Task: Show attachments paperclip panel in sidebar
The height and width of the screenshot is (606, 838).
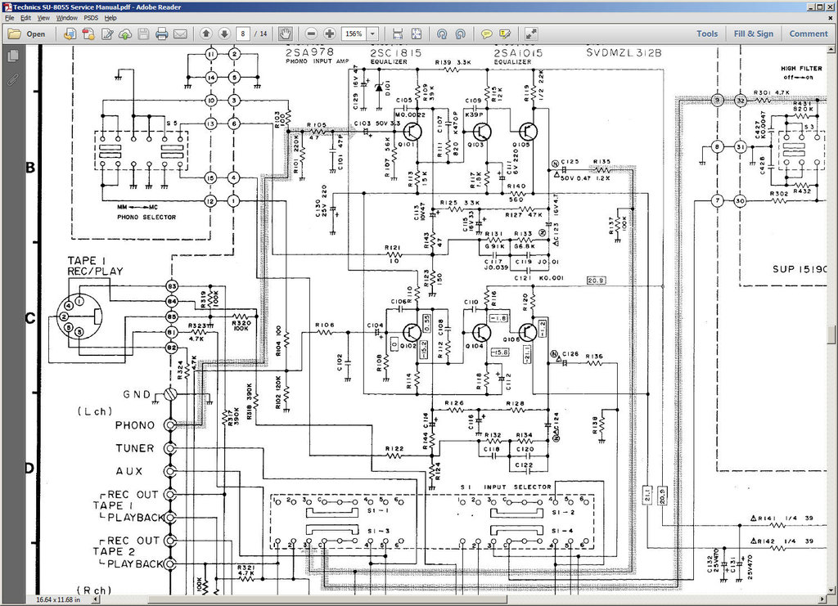Action: coord(13,80)
